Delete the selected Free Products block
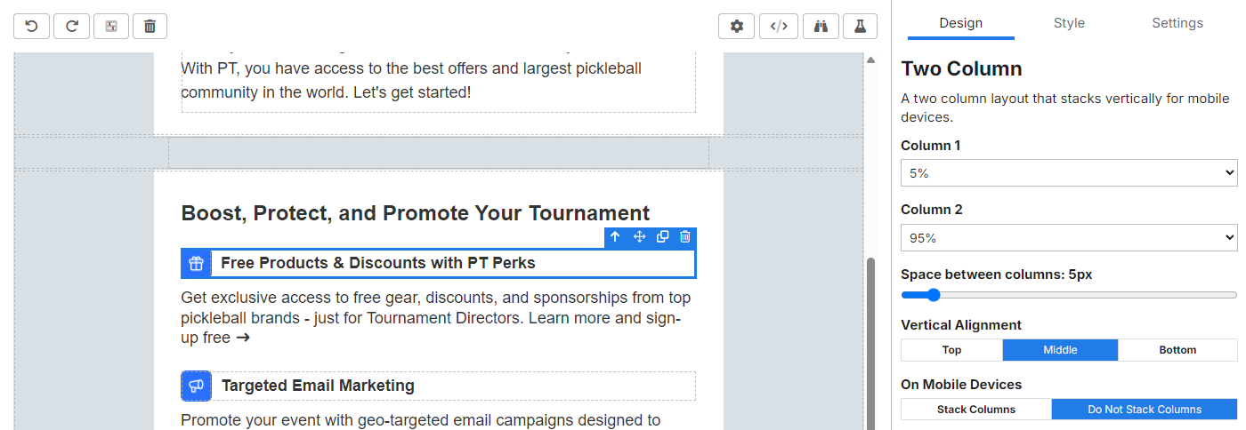The image size is (1246, 430). point(685,236)
